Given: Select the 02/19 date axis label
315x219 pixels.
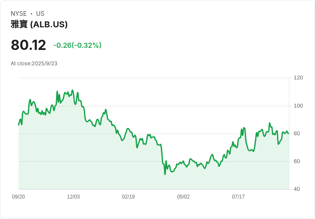Looking at the screenshot, I should [x=128, y=197].
